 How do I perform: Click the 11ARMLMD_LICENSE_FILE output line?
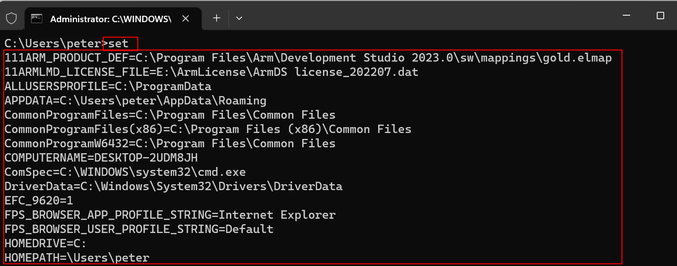click(211, 72)
